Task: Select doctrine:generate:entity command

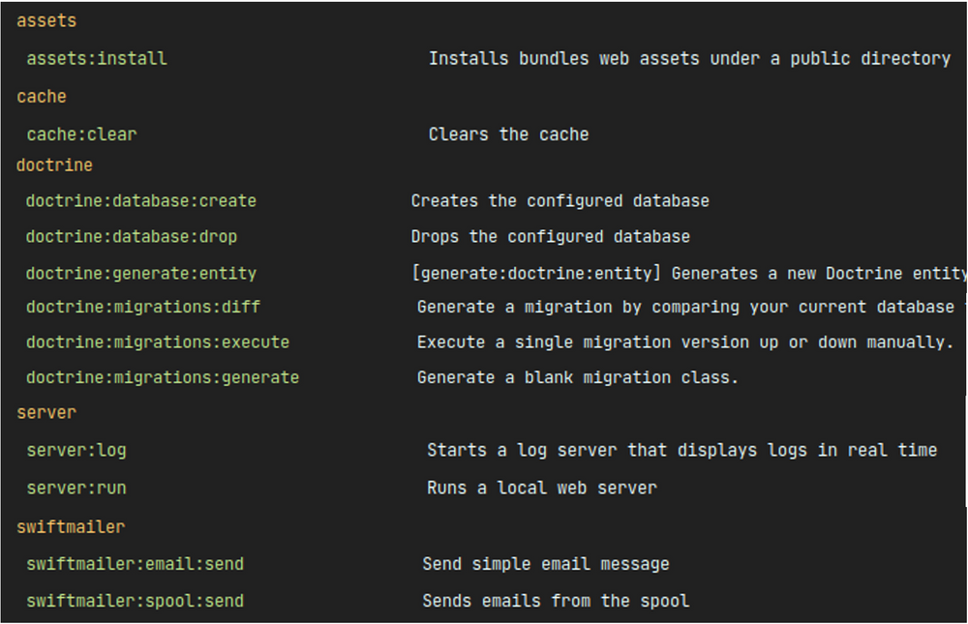Action: [x=140, y=274]
